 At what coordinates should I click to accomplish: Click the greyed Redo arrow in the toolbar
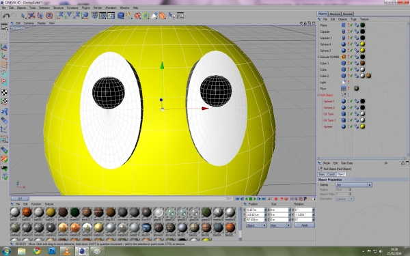coord(14,16)
